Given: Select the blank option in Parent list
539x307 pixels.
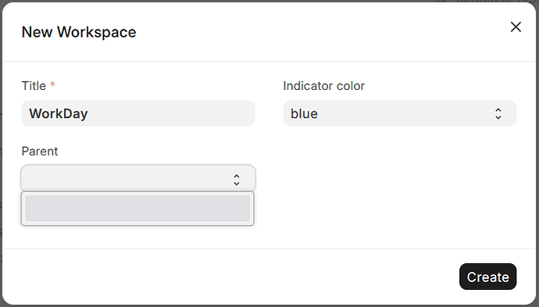Looking at the screenshot, I should point(137,209).
